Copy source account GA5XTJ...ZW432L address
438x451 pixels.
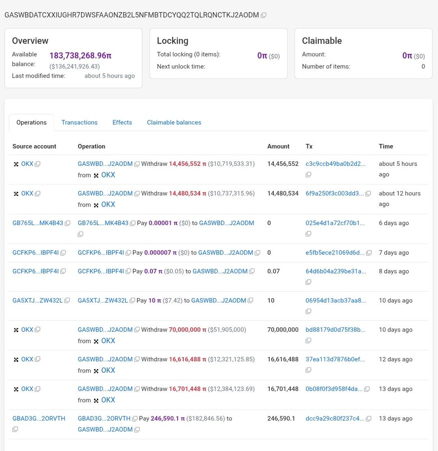pyautogui.click(x=67, y=301)
